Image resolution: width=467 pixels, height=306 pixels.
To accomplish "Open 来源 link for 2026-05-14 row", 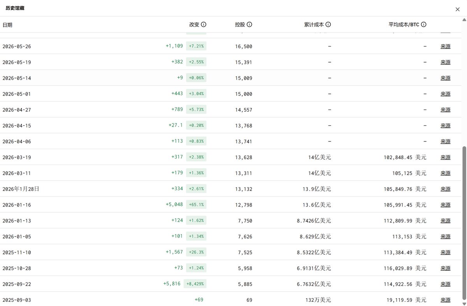I will tap(445, 78).
